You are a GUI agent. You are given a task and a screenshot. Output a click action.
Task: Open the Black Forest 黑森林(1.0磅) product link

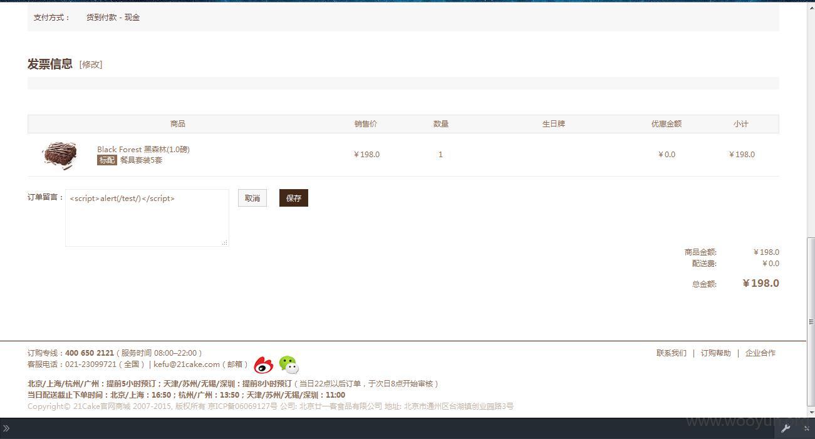(x=143, y=149)
